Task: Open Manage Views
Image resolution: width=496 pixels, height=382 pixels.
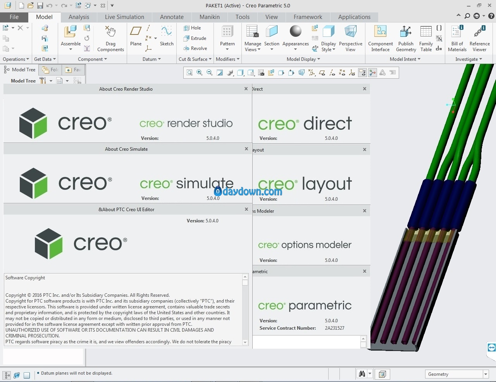Action: click(x=253, y=38)
